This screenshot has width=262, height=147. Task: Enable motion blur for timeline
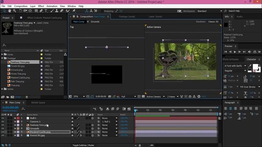pos(118,109)
